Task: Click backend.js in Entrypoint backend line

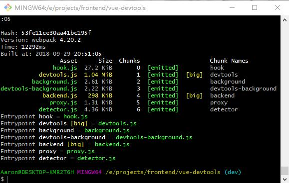Action: tap(112, 144)
